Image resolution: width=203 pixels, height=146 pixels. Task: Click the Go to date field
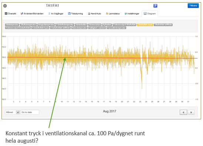(30, 112)
